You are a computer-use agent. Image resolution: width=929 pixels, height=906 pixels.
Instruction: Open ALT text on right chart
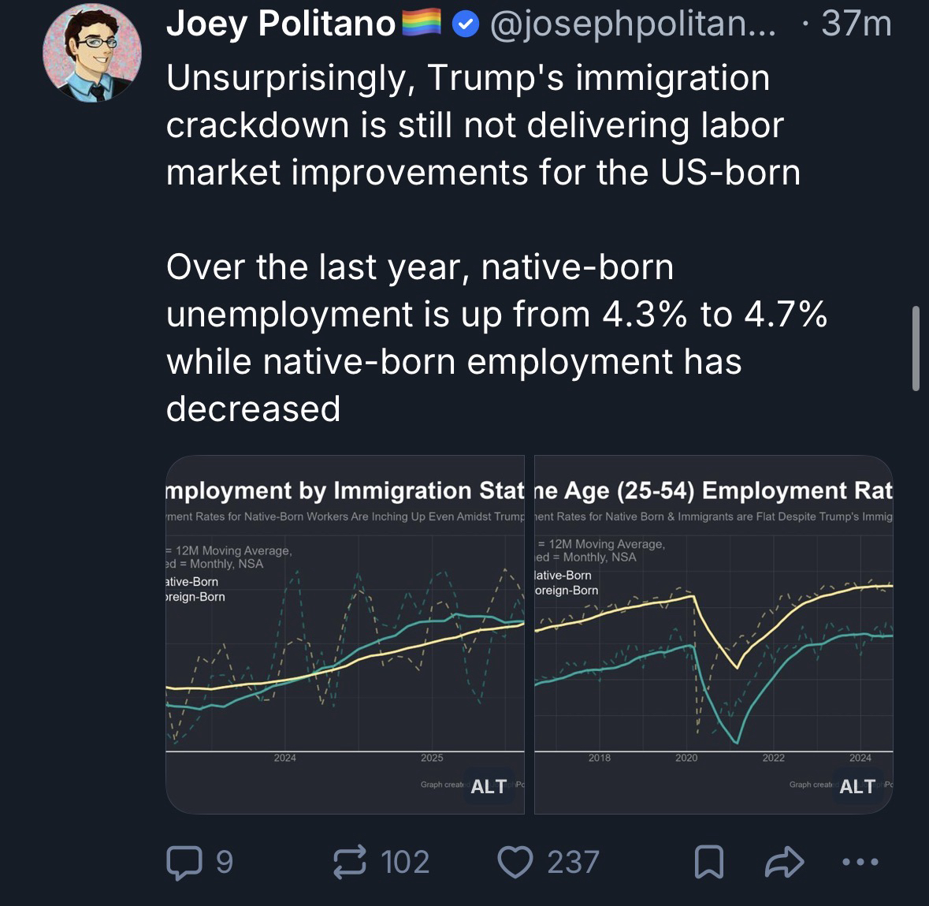857,786
